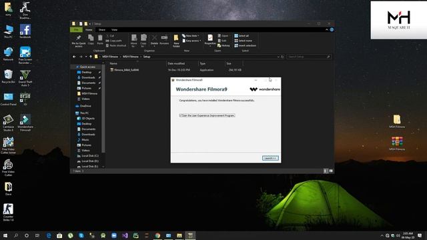Go back with the Explorer back arrow
Viewport: 427px width, 240px height.
pos(74,57)
